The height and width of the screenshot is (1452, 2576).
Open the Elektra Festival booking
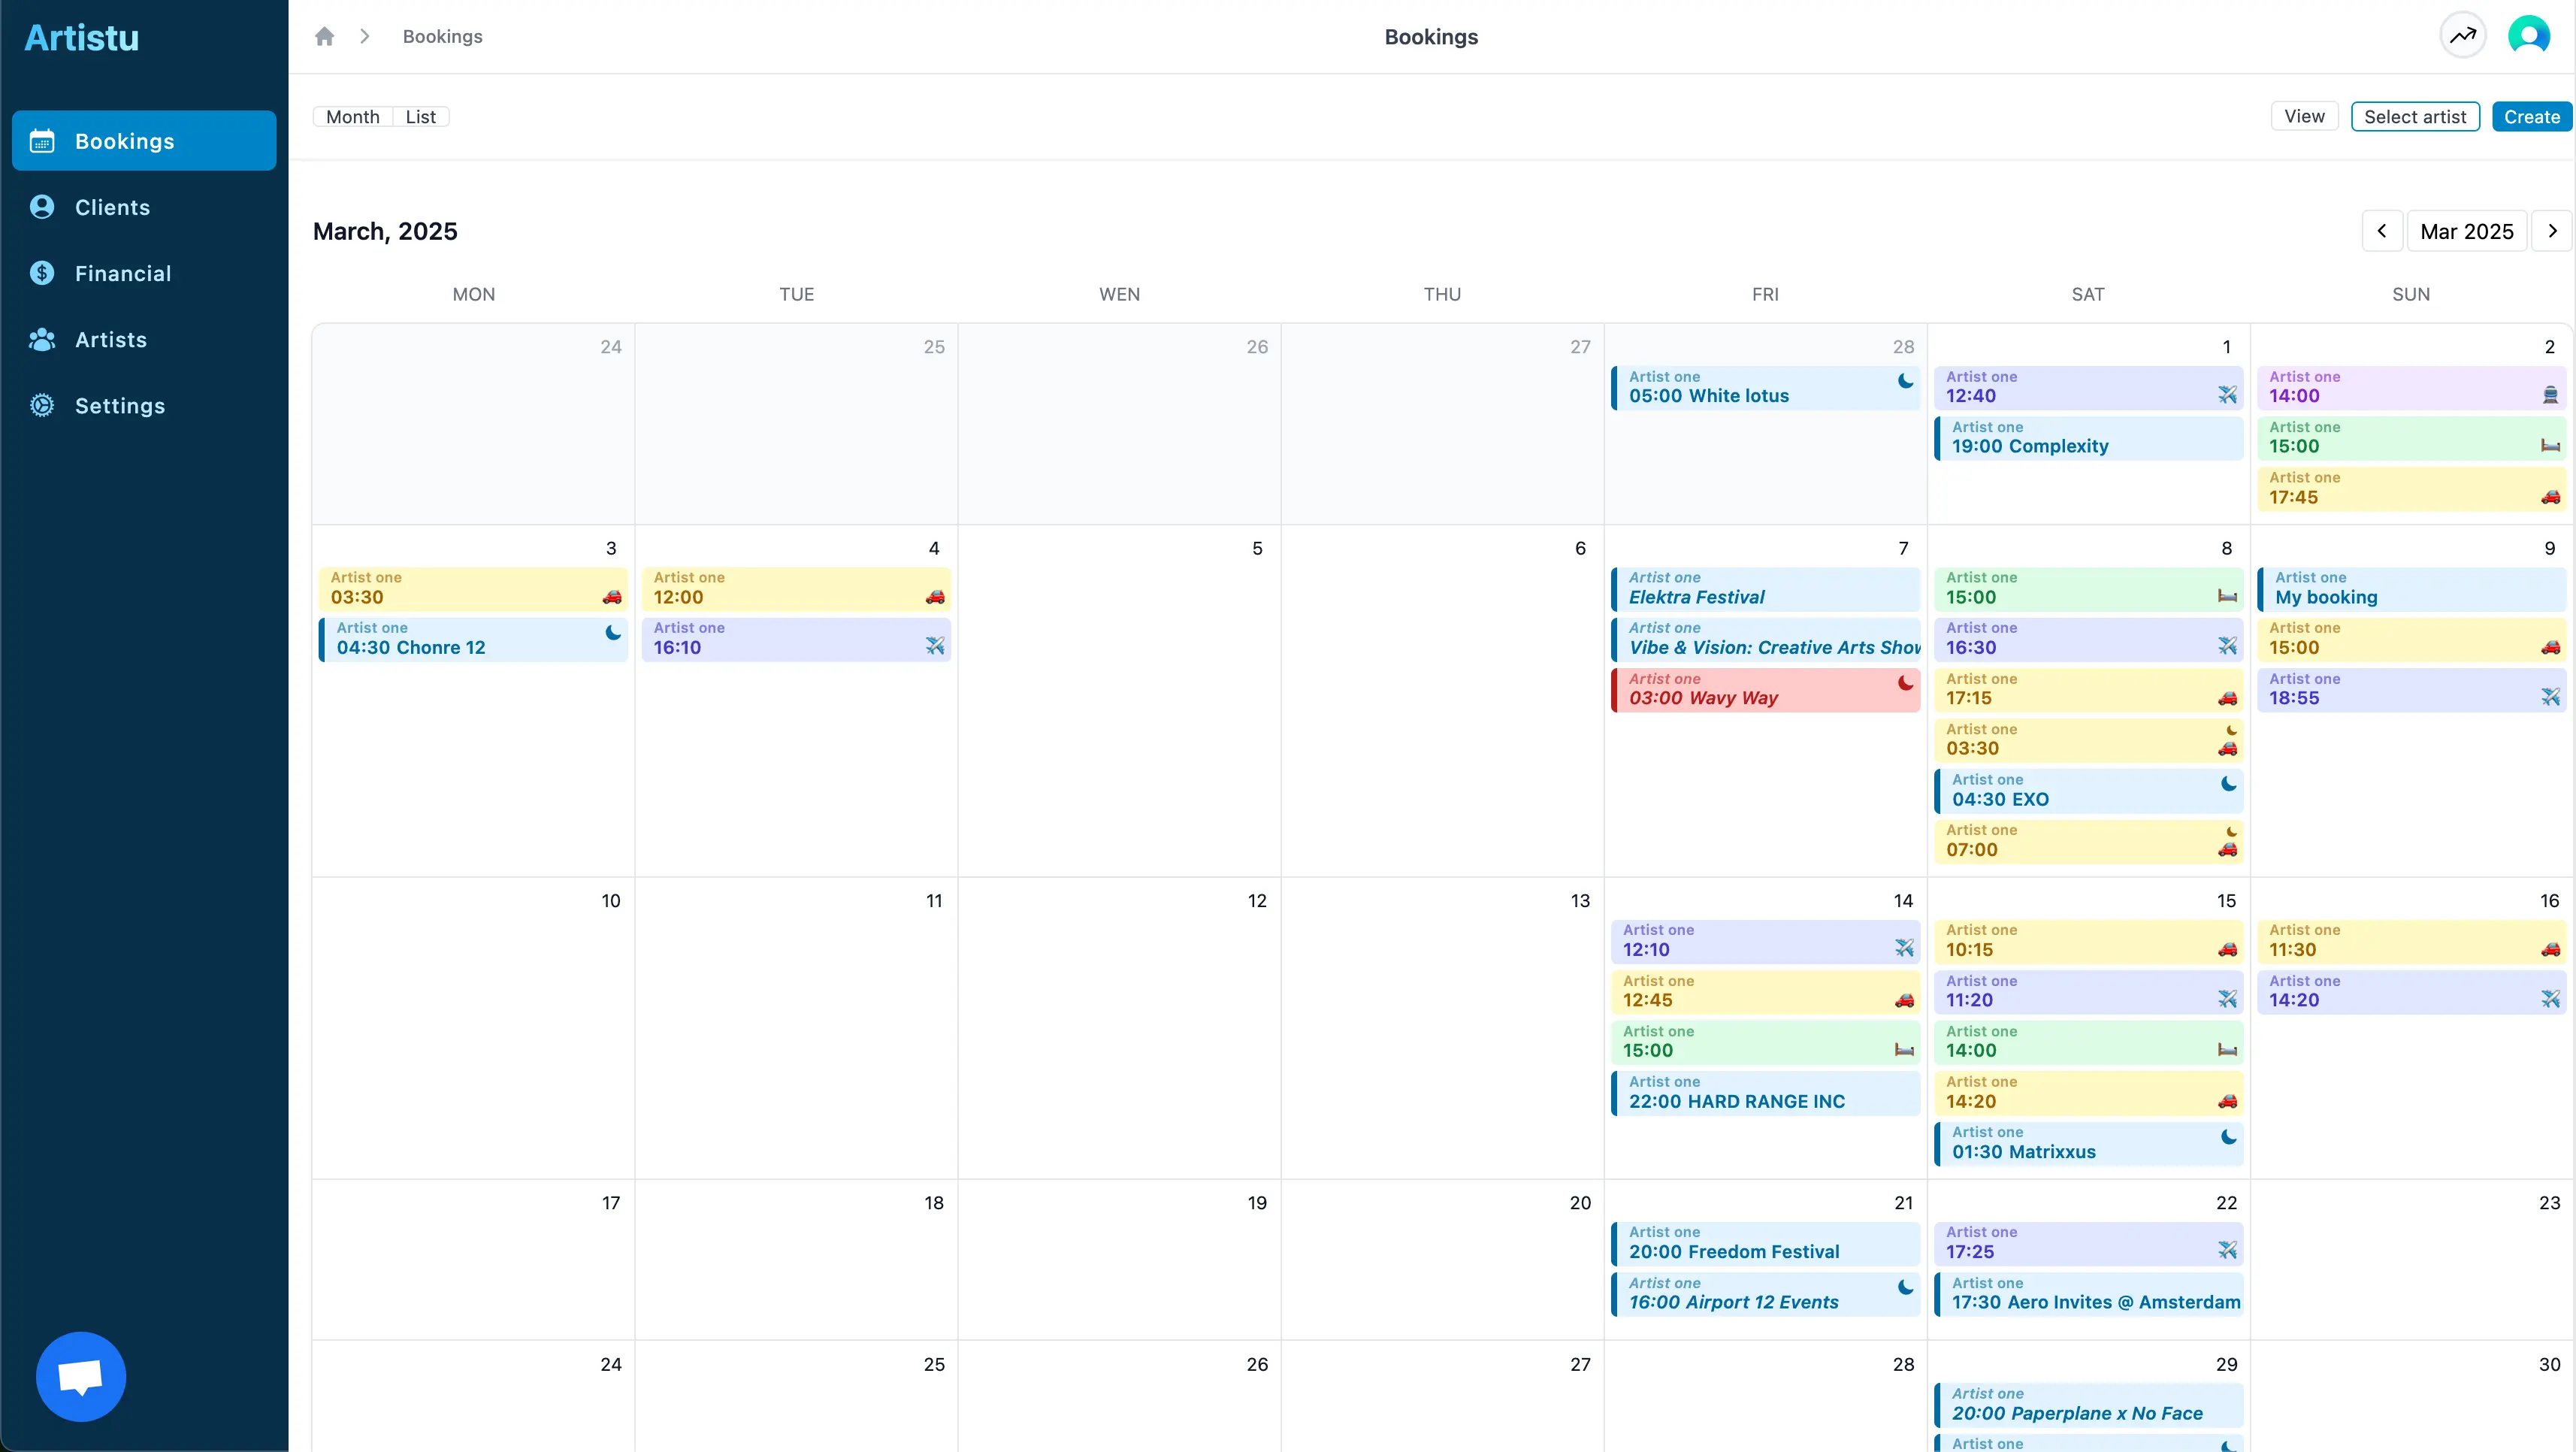point(1765,588)
